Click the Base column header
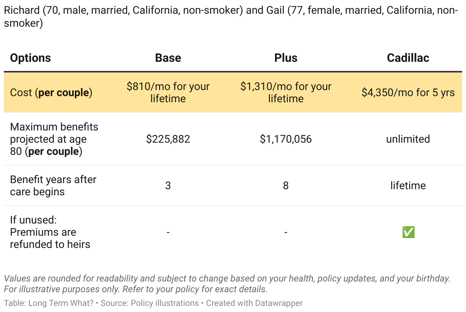Image resolution: width=466 pixels, height=312 pixels. pos(168,58)
